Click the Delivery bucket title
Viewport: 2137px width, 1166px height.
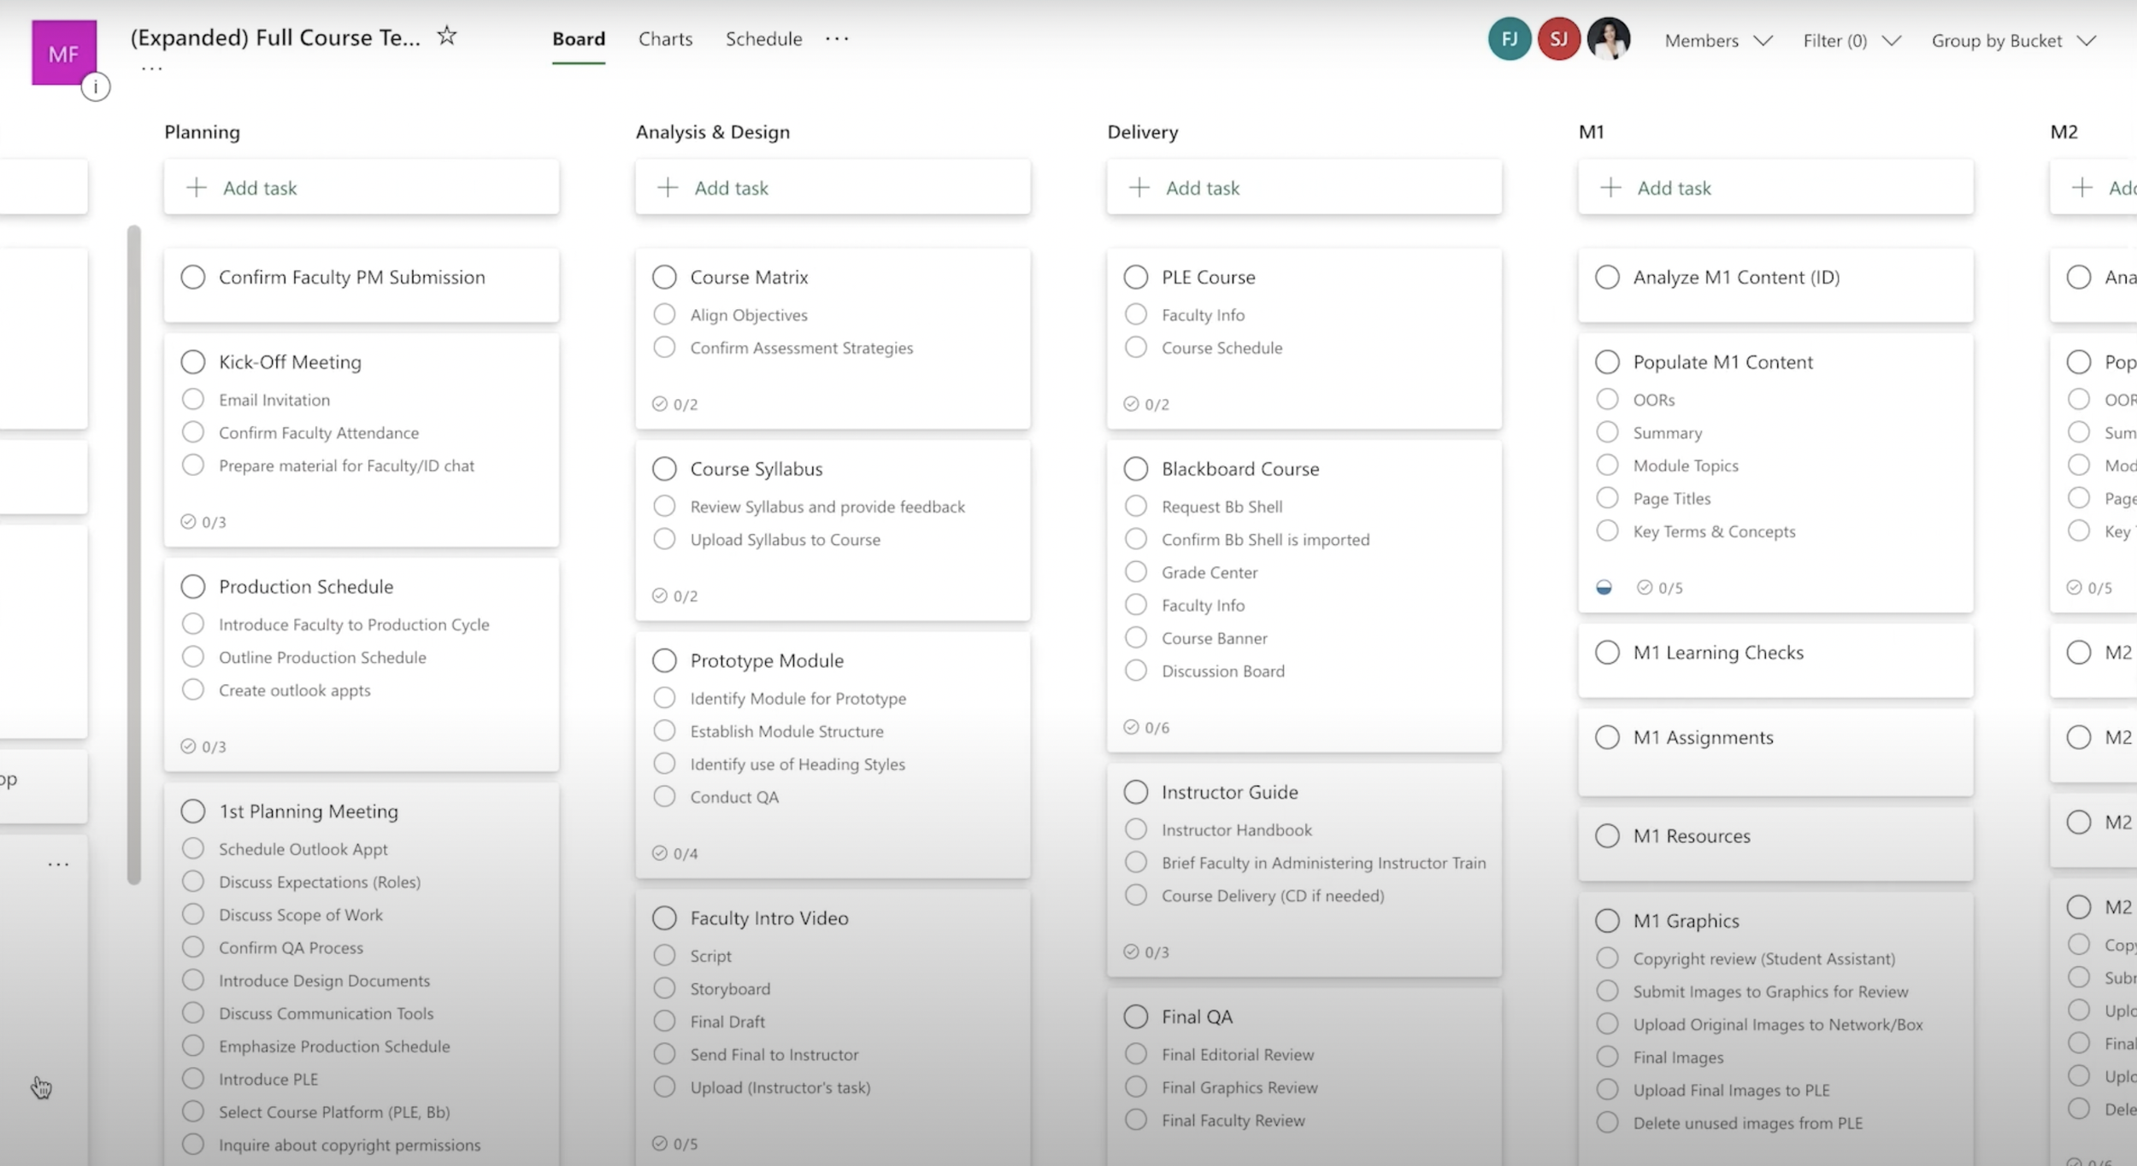pyautogui.click(x=1142, y=132)
